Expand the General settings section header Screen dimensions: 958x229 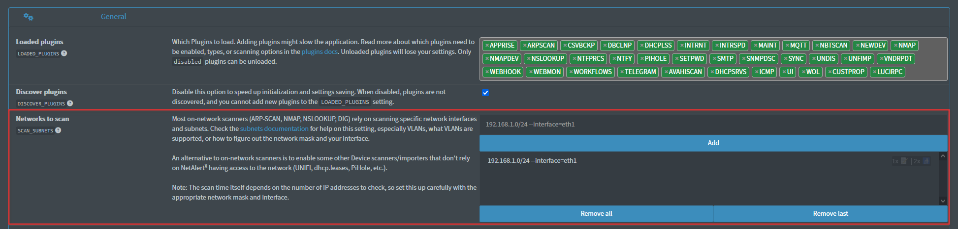(x=113, y=17)
